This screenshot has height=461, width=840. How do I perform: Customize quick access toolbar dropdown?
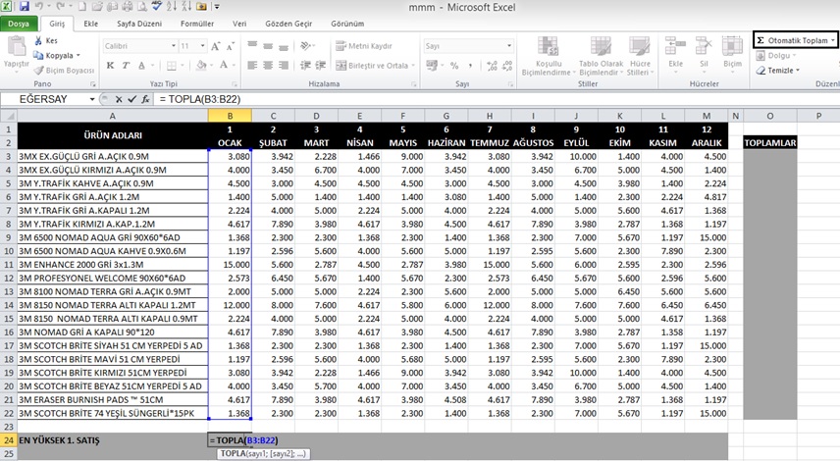tap(217, 7)
